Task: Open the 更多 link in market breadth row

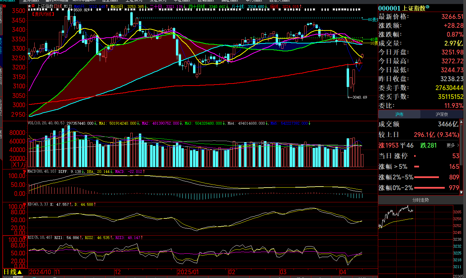Action: coord(453,145)
